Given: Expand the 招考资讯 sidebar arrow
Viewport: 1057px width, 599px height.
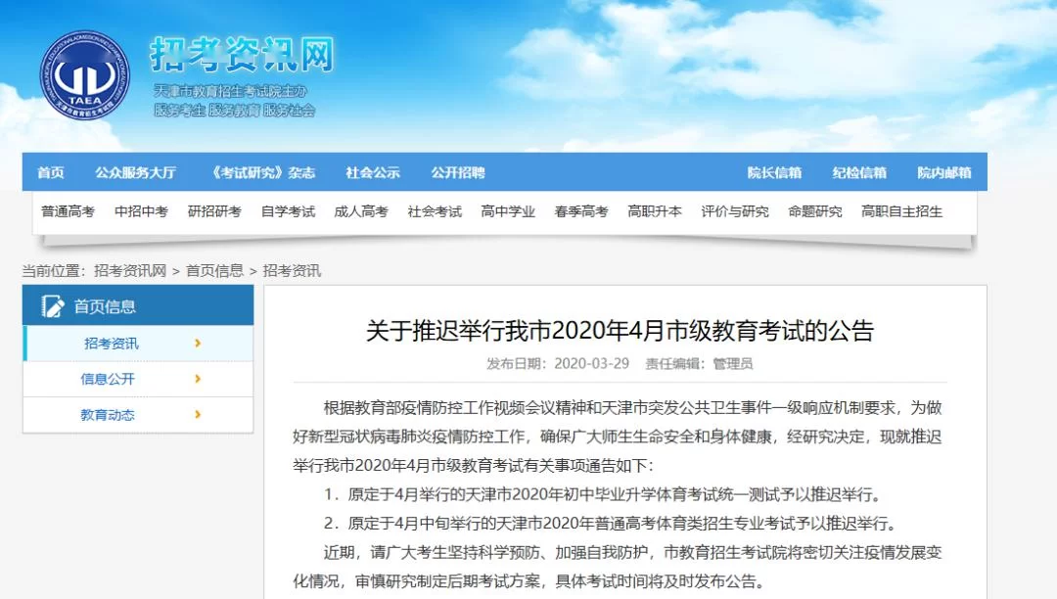Looking at the screenshot, I should click(198, 343).
